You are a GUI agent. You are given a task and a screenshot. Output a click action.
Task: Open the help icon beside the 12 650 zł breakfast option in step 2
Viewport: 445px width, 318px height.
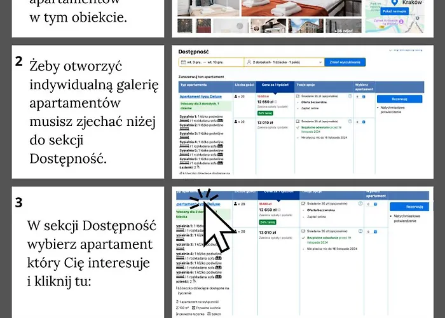coord(350,96)
